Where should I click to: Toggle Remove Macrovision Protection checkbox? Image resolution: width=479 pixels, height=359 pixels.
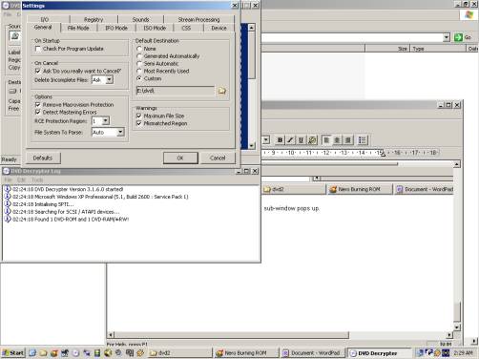[x=38, y=105]
